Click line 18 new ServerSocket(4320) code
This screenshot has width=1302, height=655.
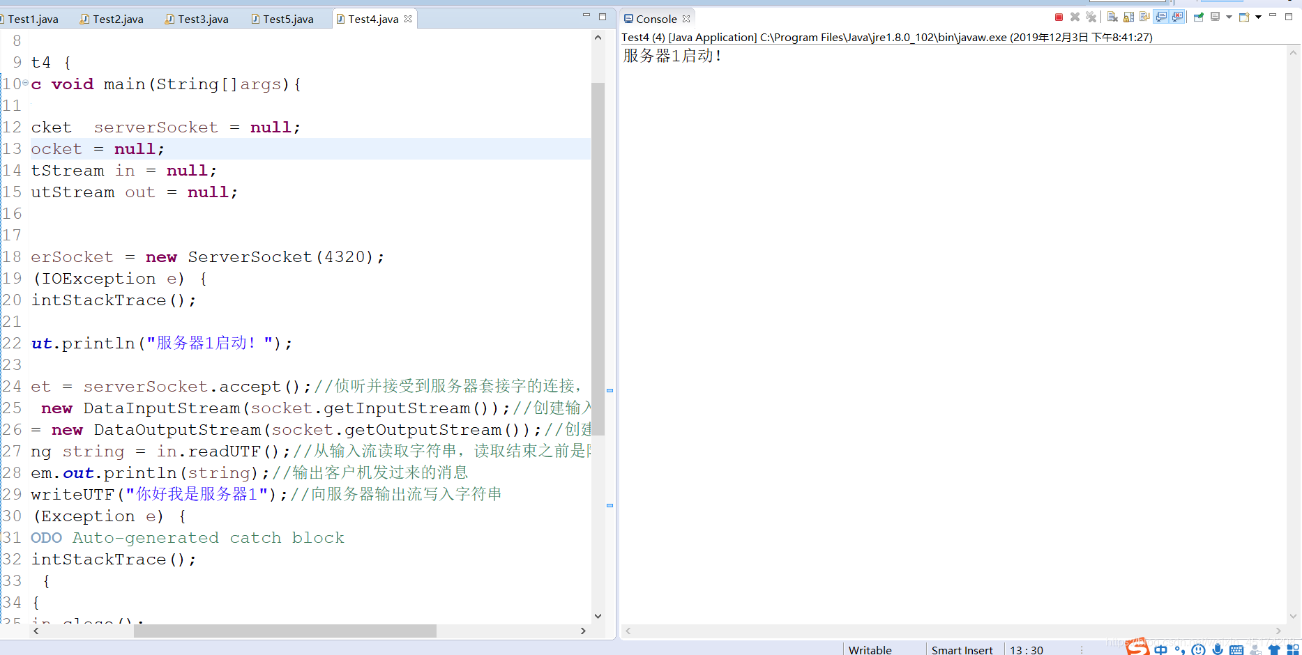264,257
